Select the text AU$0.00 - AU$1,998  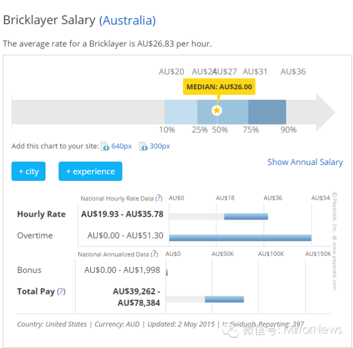coord(122,270)
